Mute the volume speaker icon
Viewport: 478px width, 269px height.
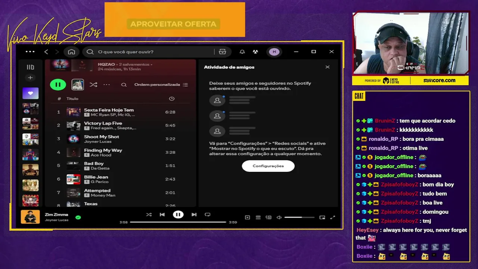(x=279, y=217)
